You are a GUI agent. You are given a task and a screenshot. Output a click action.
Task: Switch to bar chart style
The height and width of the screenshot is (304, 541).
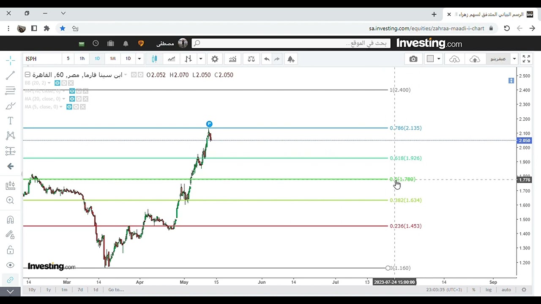pos(188,59)
